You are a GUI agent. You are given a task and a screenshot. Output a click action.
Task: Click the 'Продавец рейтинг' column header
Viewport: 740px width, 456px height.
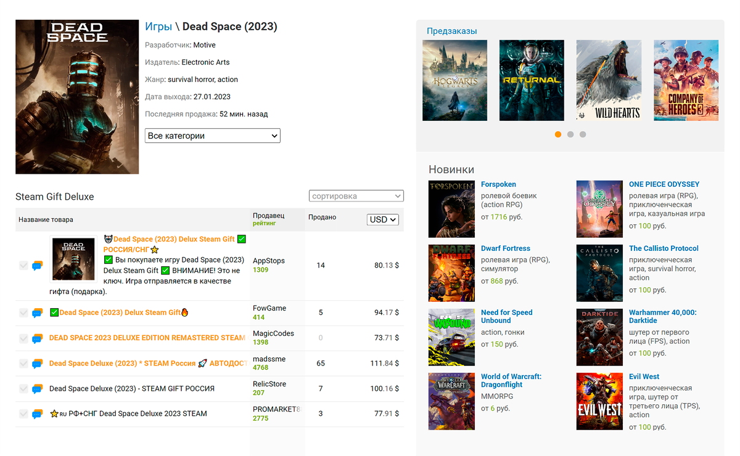pos(269,219)
